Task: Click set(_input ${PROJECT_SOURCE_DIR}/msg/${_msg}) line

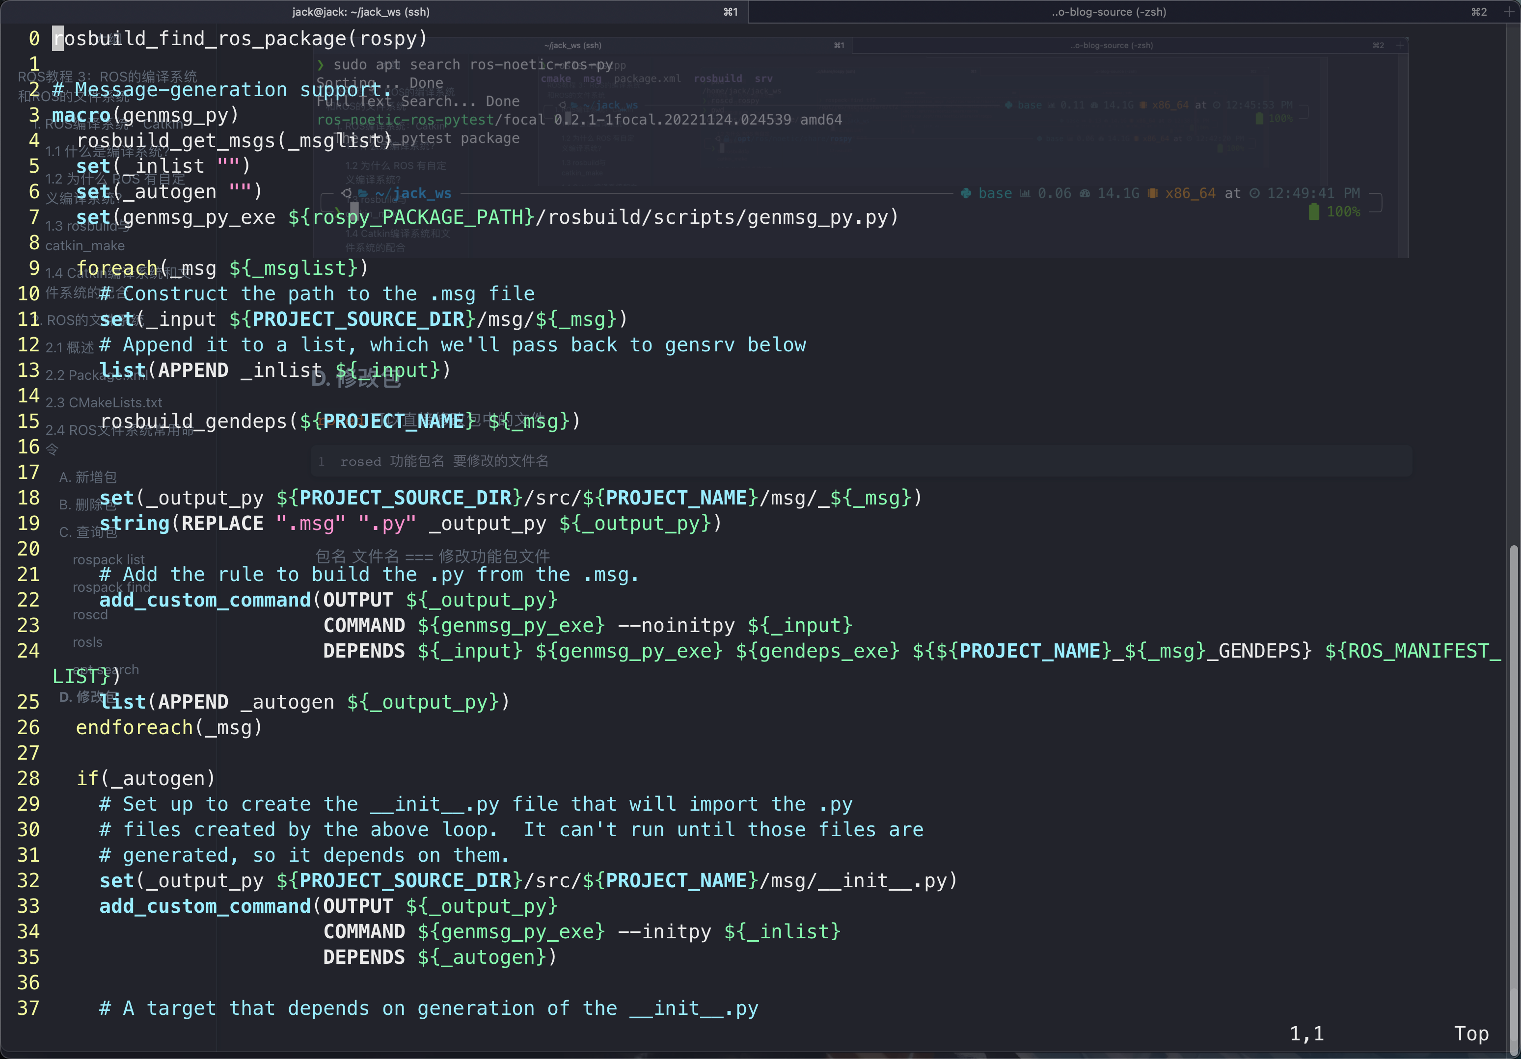Action: 363,319
